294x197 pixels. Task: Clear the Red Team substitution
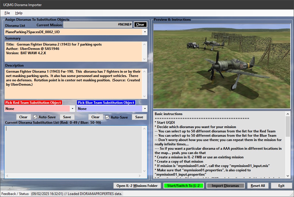[23, 117]
